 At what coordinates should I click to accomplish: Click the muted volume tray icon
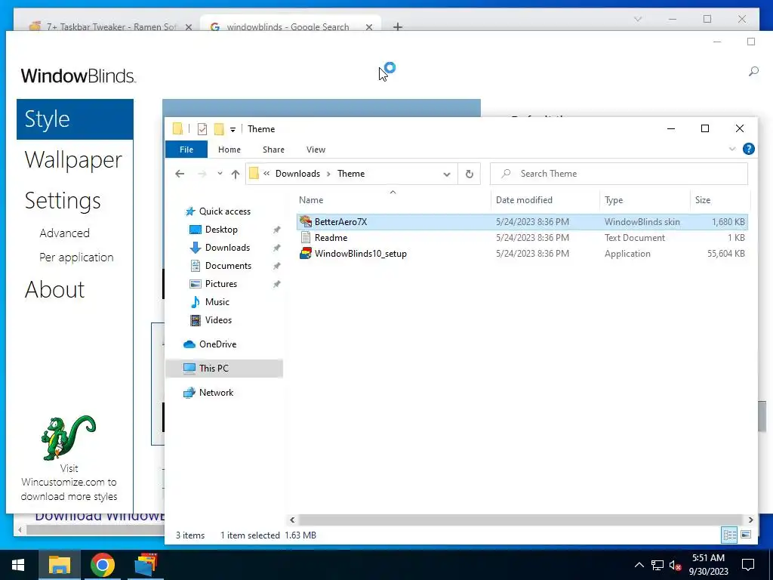pos(676,565)
